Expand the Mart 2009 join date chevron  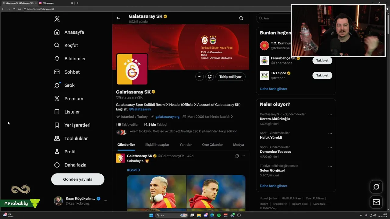coord(232,116)
